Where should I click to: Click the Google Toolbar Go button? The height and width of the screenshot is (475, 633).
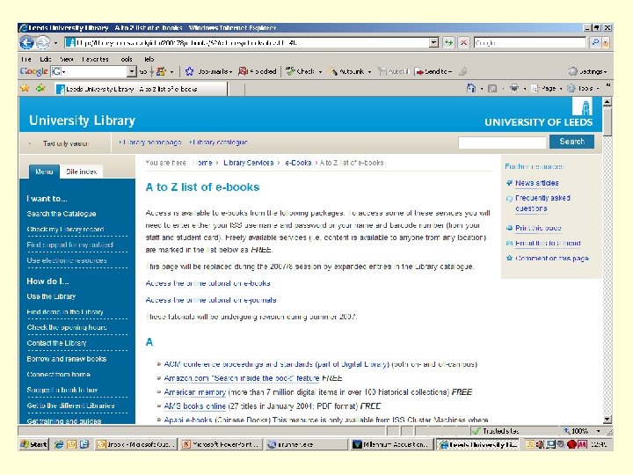(x=143, y=72)
